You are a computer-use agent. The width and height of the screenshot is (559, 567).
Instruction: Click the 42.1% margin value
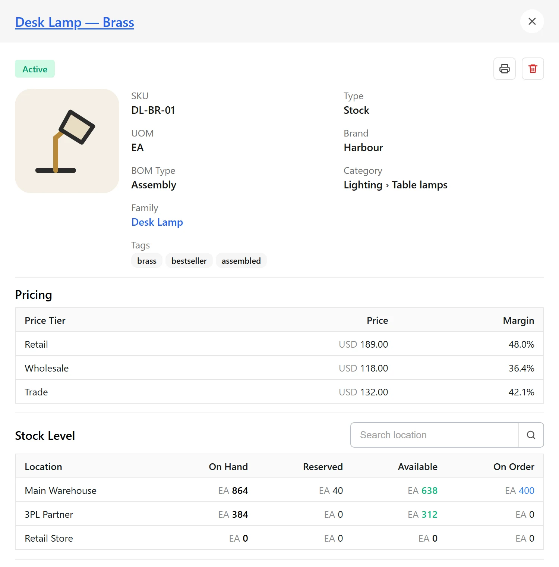click(x=521, y=392)
